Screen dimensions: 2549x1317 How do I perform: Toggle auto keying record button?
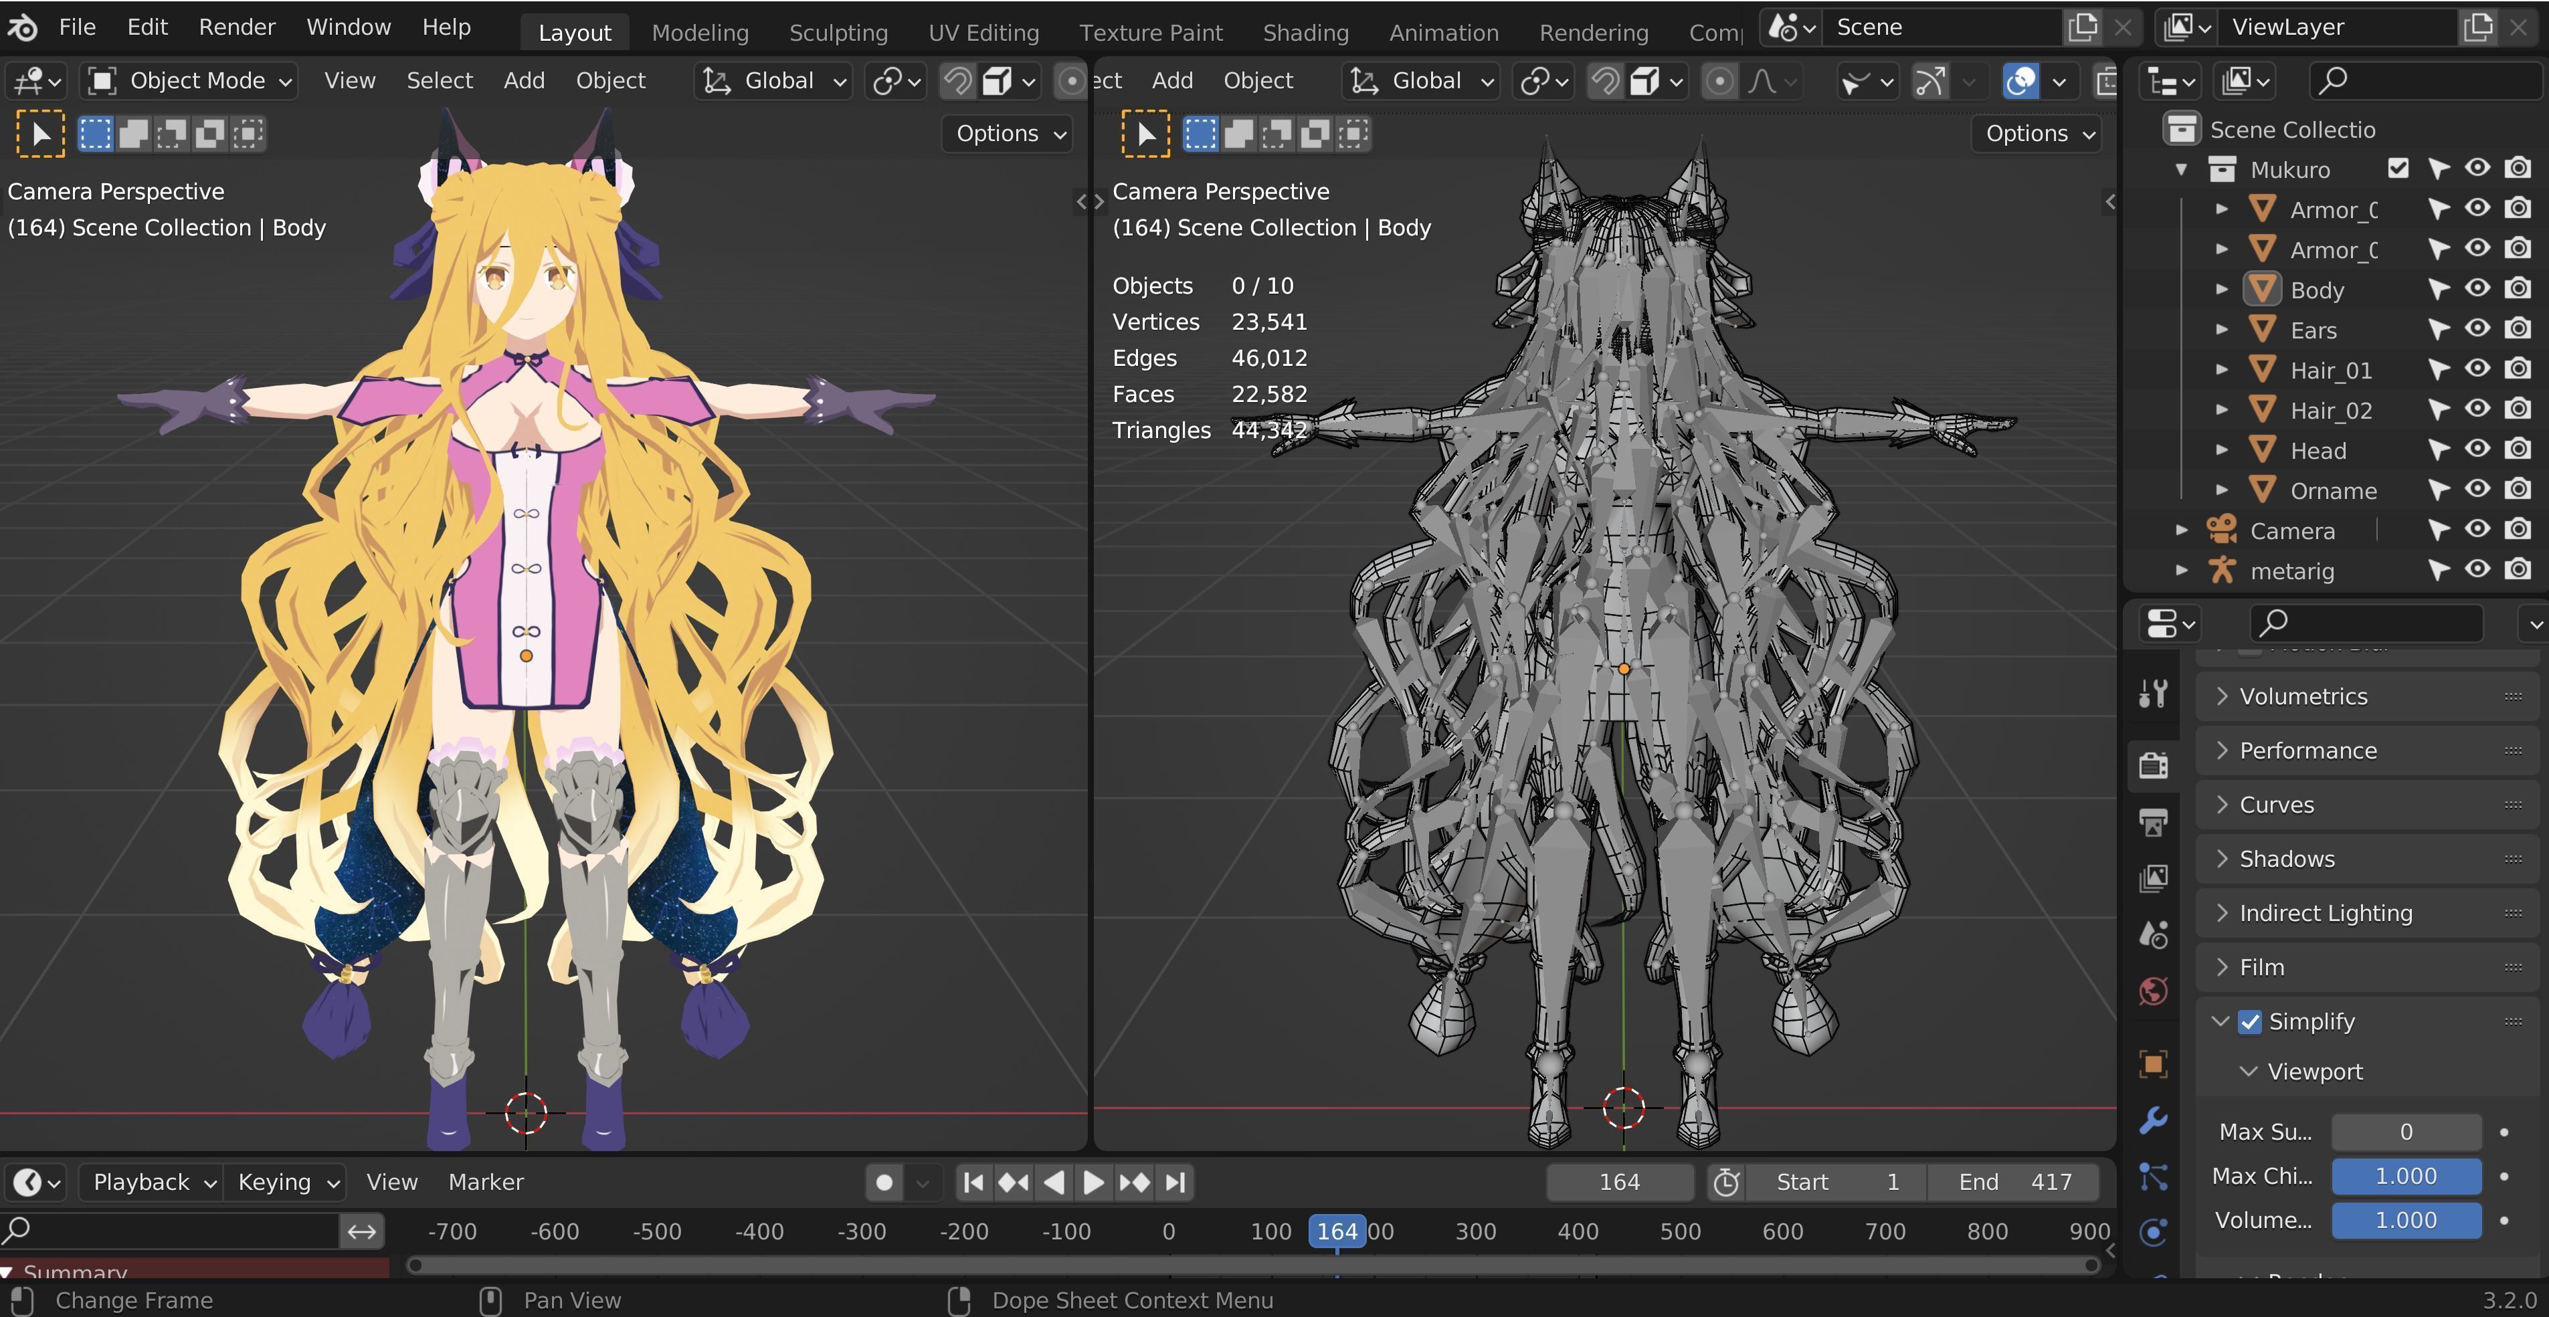[884, 1183]
